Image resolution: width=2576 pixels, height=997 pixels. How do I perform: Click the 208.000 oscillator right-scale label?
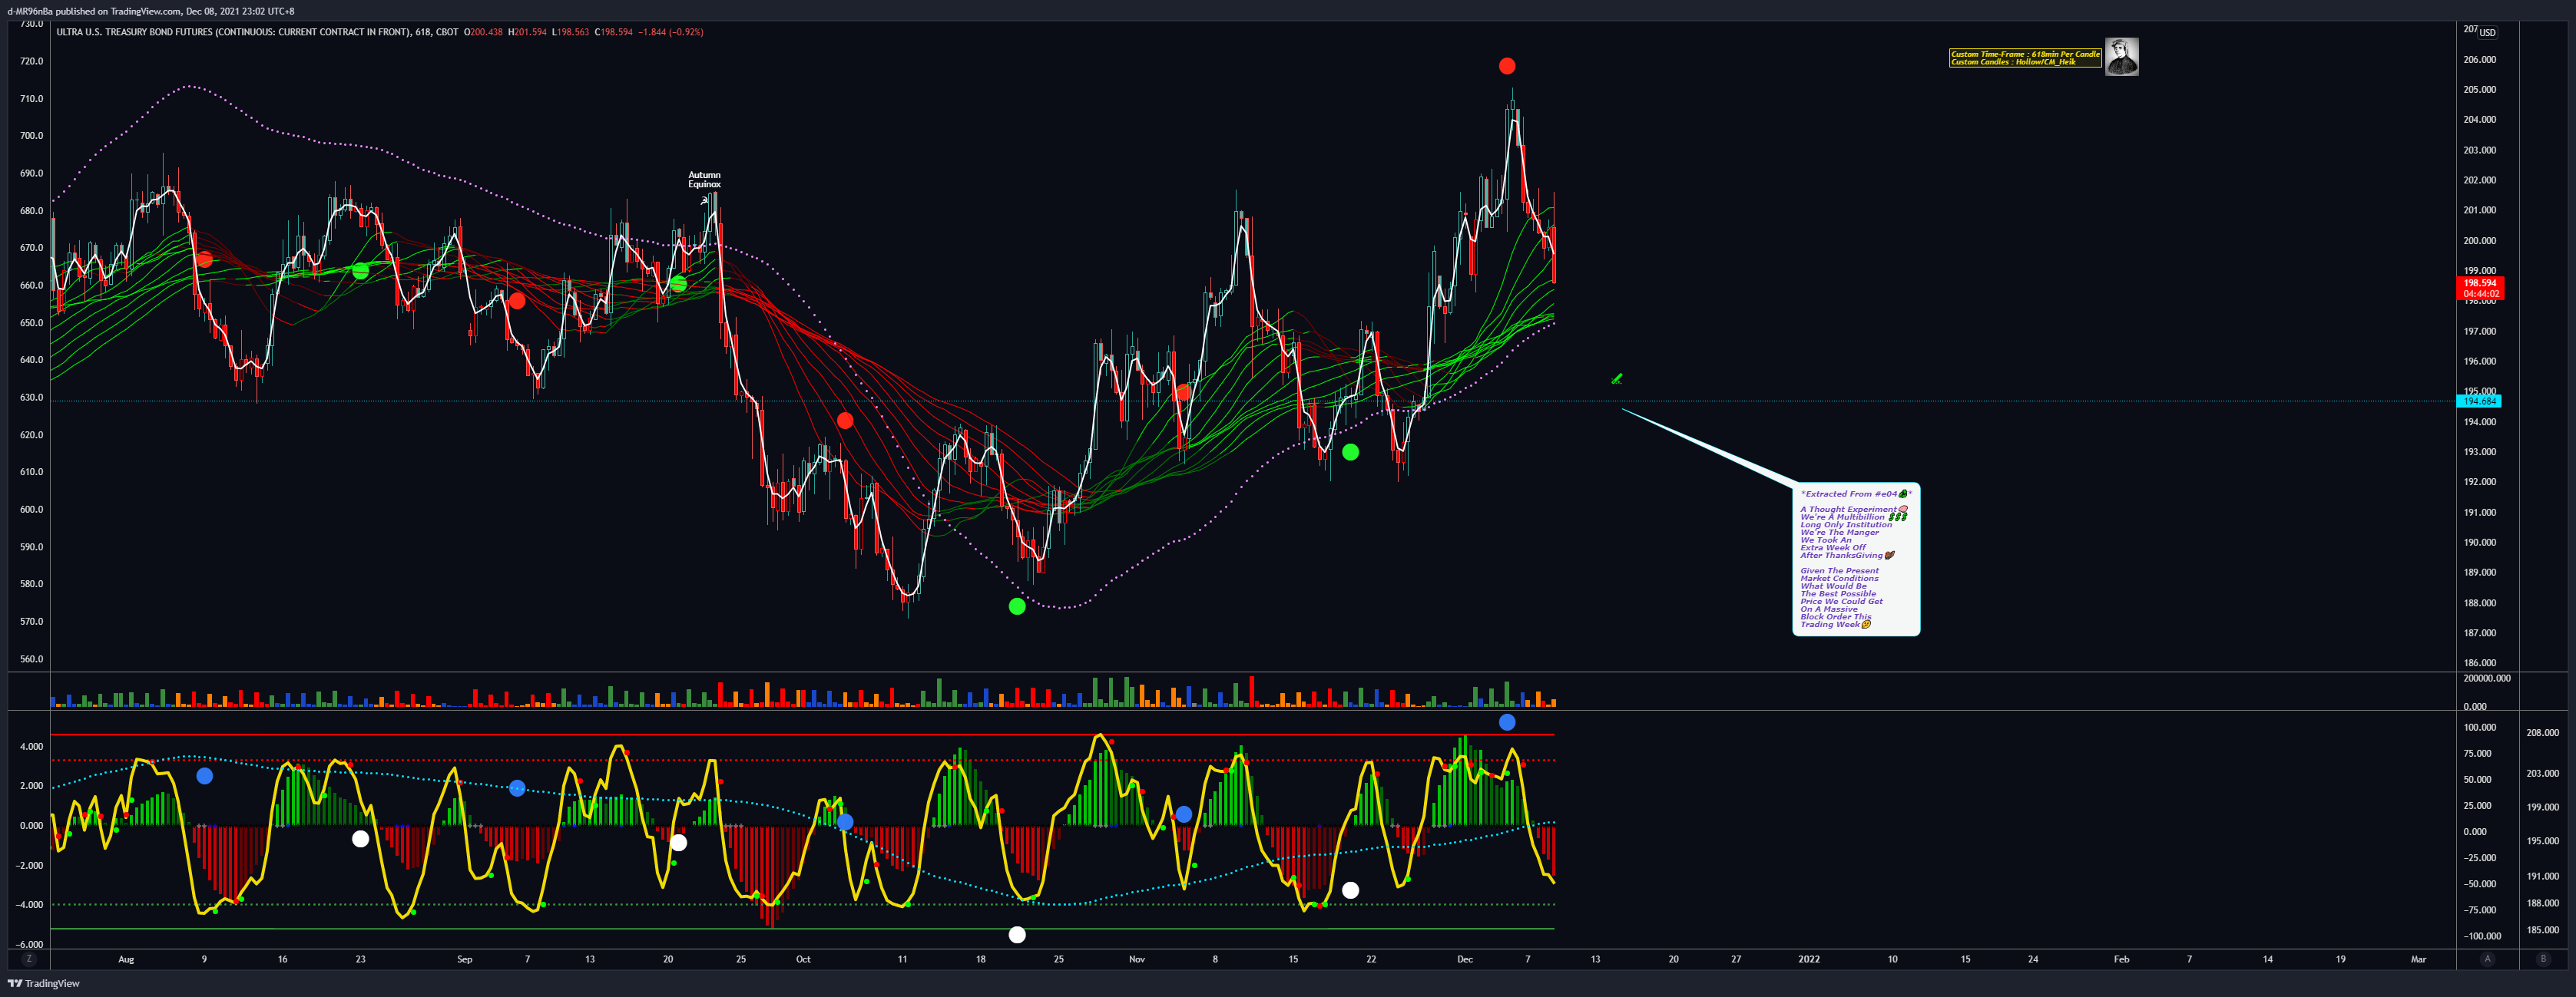pyautogui.click(x=2542, y=733)
